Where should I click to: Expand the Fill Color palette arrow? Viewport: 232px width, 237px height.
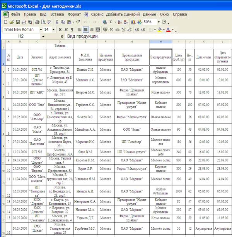tap(164, 30)
